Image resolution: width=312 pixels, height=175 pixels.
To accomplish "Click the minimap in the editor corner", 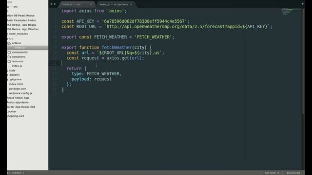I will point(292,11).
